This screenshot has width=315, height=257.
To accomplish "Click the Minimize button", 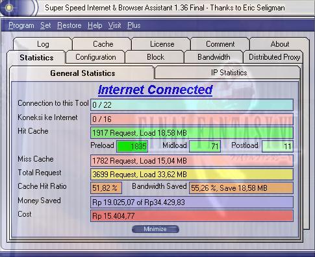I will coord(155,229).
